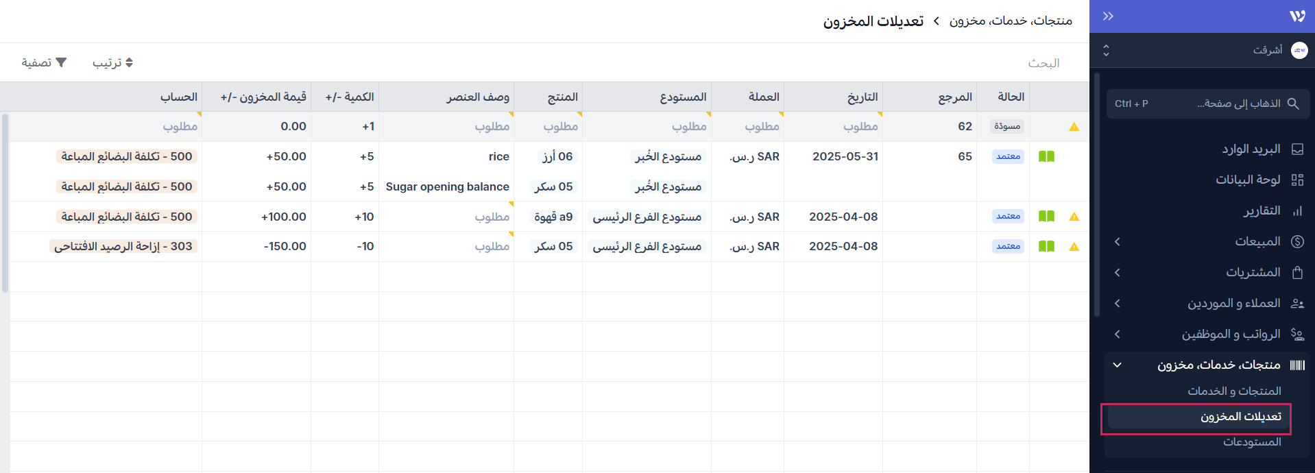Screen dimensions: 1315x473
Task: Click the green book icon in reference 65 row
Action: 1046,156
